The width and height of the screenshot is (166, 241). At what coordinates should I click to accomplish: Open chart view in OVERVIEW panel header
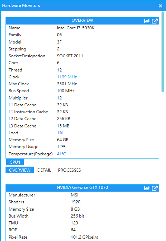point(147,21)
